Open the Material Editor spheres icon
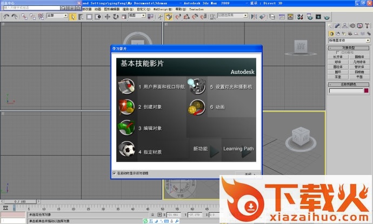The width and height of the screenshot is (373, 224). coord(300,17)
